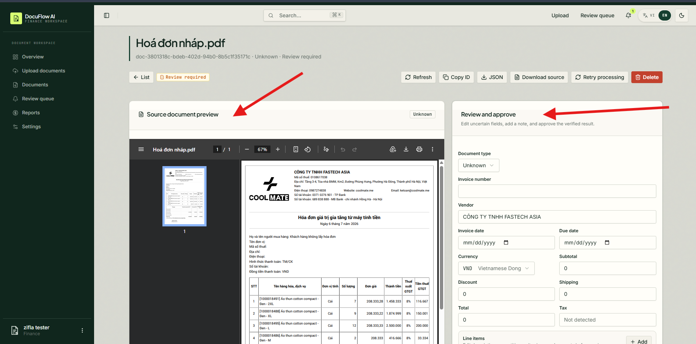Click the source document preview file icon

coord(141,114)
